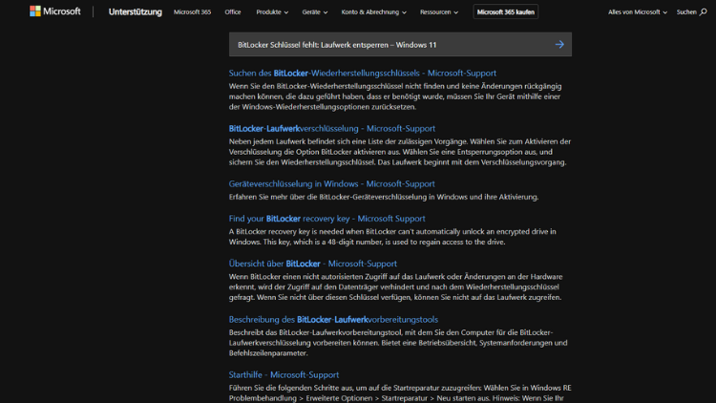
Task: Expand the Ressourcen dropdown menu
Action: click(440, 12)
